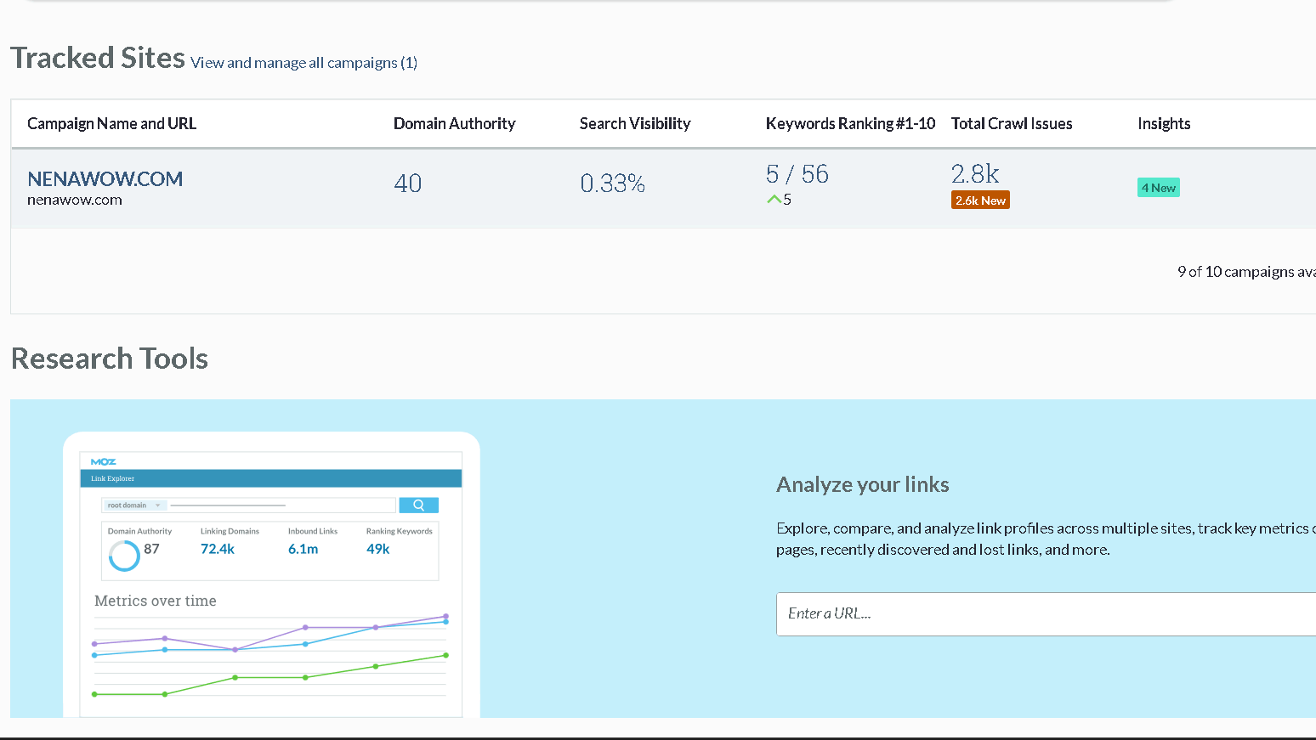
Task: Click the 'Keywords Ranking #1-10' column header
Action: click(x=850, y=124)
